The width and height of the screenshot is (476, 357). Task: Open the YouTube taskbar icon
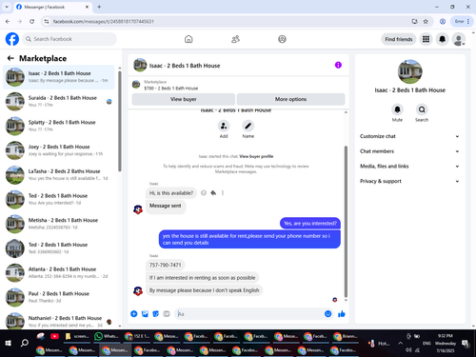pyautogui.click(x=54, y=336)
